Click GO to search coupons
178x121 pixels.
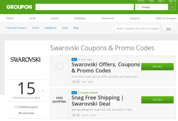pos(168,28)
